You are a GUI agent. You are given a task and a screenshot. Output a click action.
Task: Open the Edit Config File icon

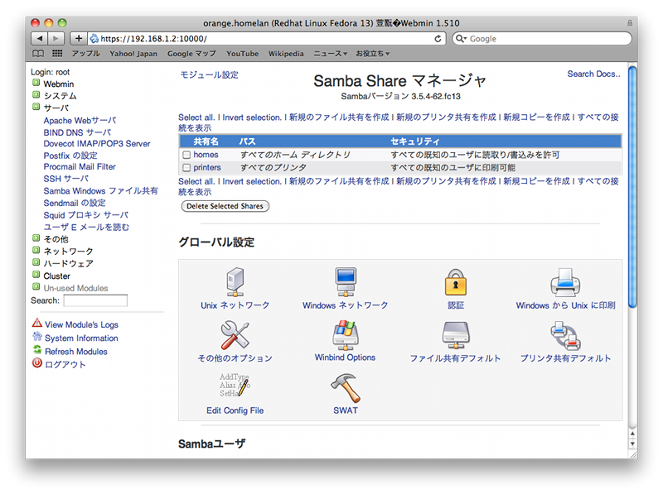click(235, 387)
